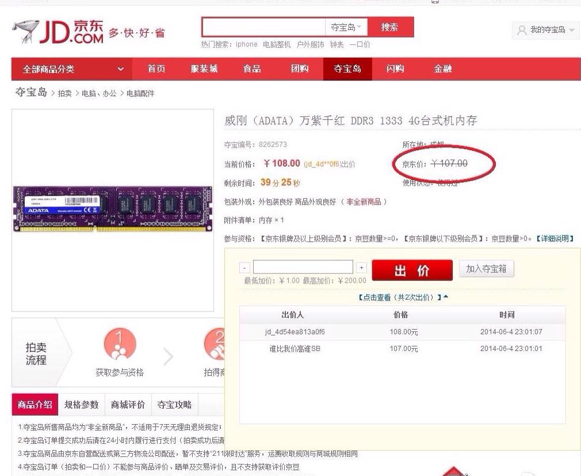Viewport: 581px width, 476px height.
Task: Click the red 出价 bid button
Action: pyautogui.click(x=412, y=271)
